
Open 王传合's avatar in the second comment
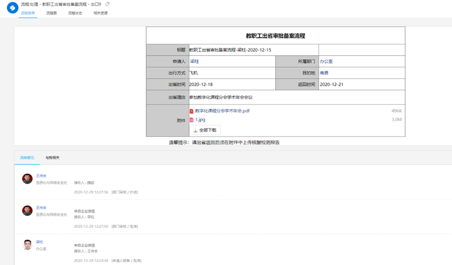(x=27, y=210)
